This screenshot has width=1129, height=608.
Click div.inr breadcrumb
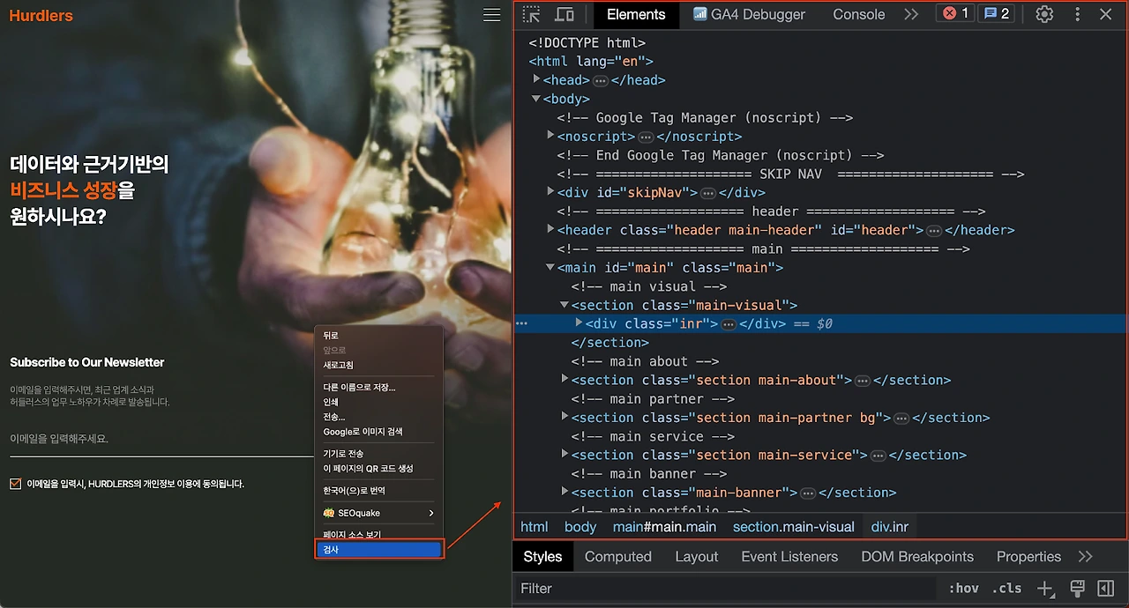pyautogui.click(x=890, y=527)
